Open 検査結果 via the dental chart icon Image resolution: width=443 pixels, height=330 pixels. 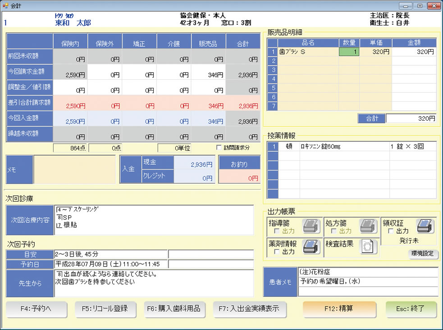pyautogui.click(x=368, y=247)
